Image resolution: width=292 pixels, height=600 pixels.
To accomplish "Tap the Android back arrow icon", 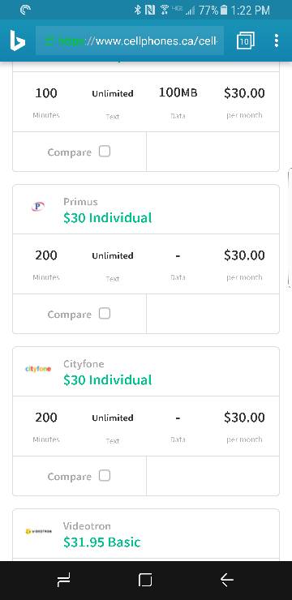I will 227,581.
